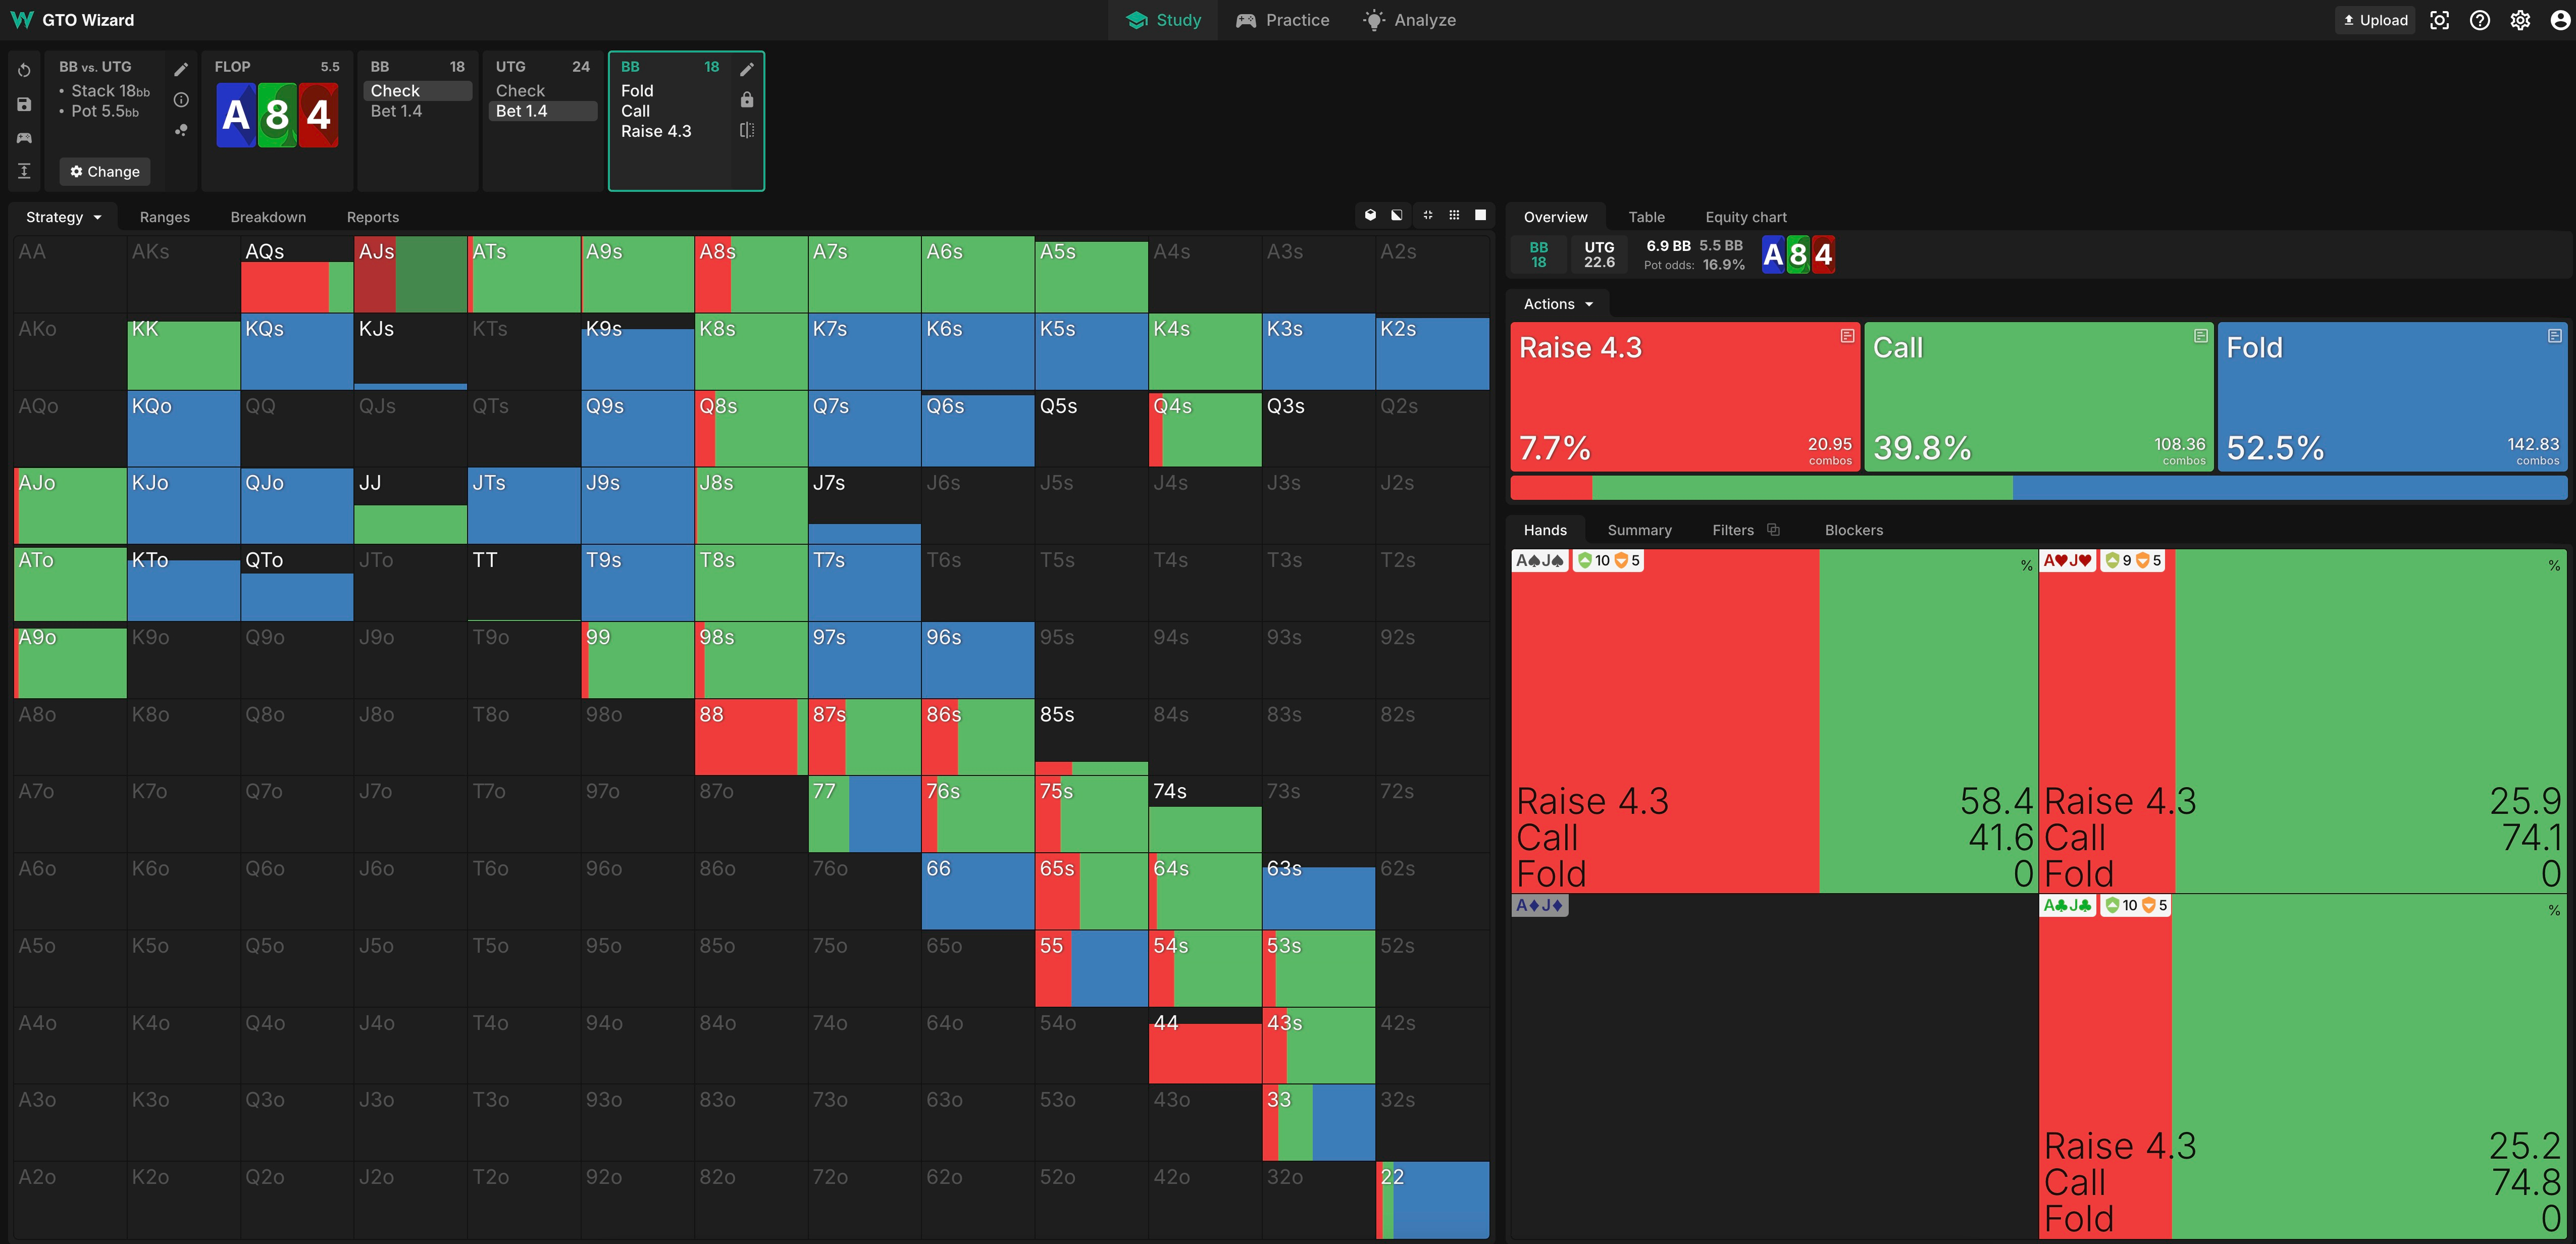2576x1244 pixels.
Task: Open the Blockers tab
Action: coord(1853,530)
